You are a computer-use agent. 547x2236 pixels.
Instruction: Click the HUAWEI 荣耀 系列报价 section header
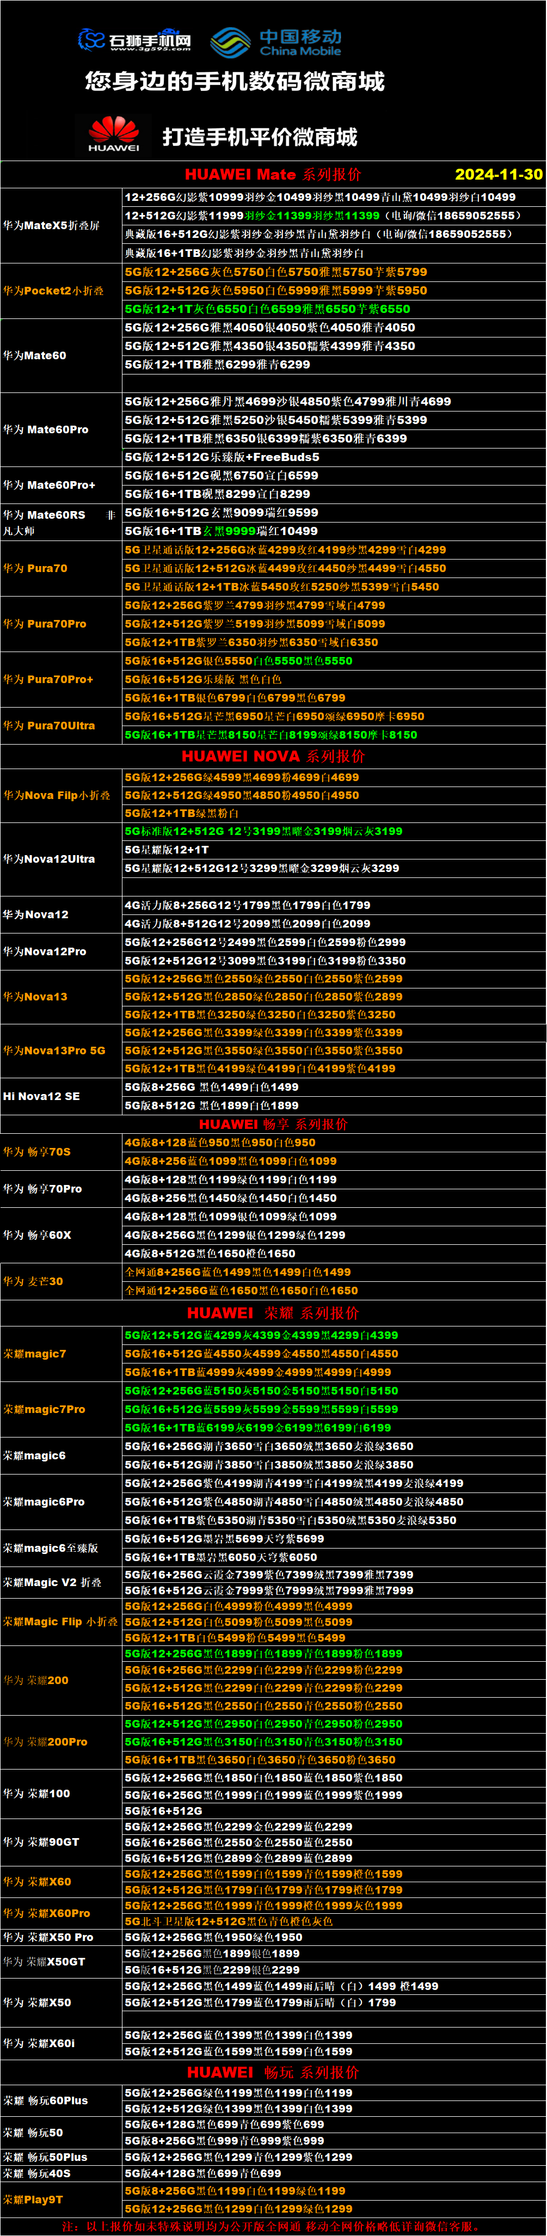(273, 1313)
